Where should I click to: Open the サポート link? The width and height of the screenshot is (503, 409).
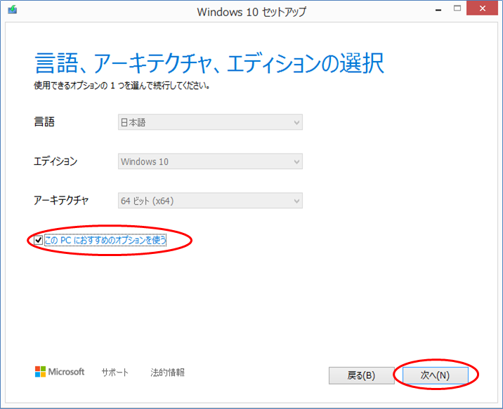115,372
